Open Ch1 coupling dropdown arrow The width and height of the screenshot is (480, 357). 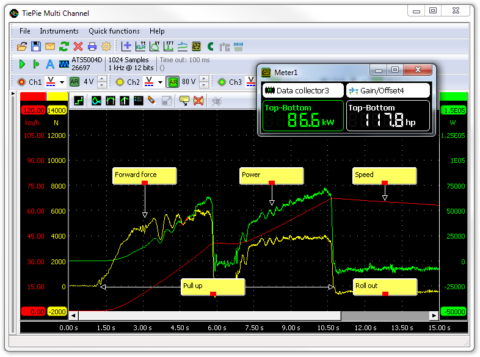pyautogui.click(x=62, y=82)
